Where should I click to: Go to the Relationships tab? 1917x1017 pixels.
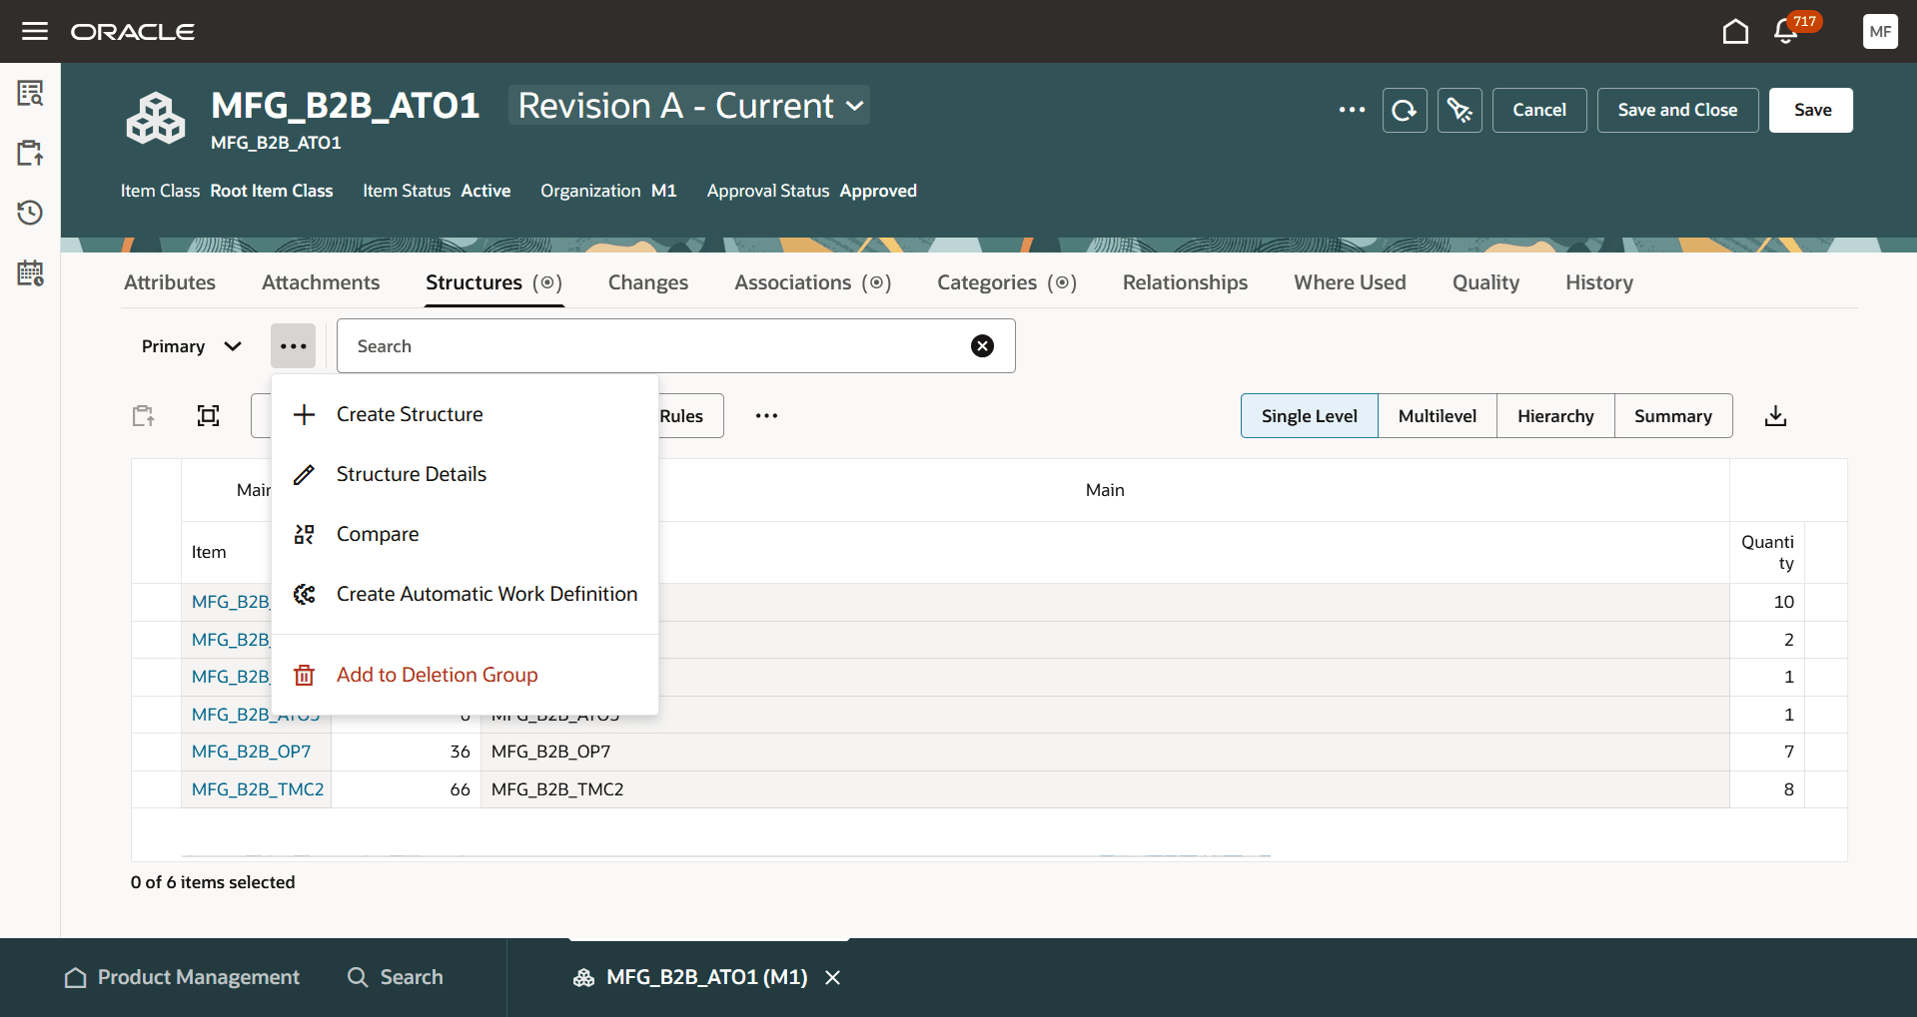1185,282
